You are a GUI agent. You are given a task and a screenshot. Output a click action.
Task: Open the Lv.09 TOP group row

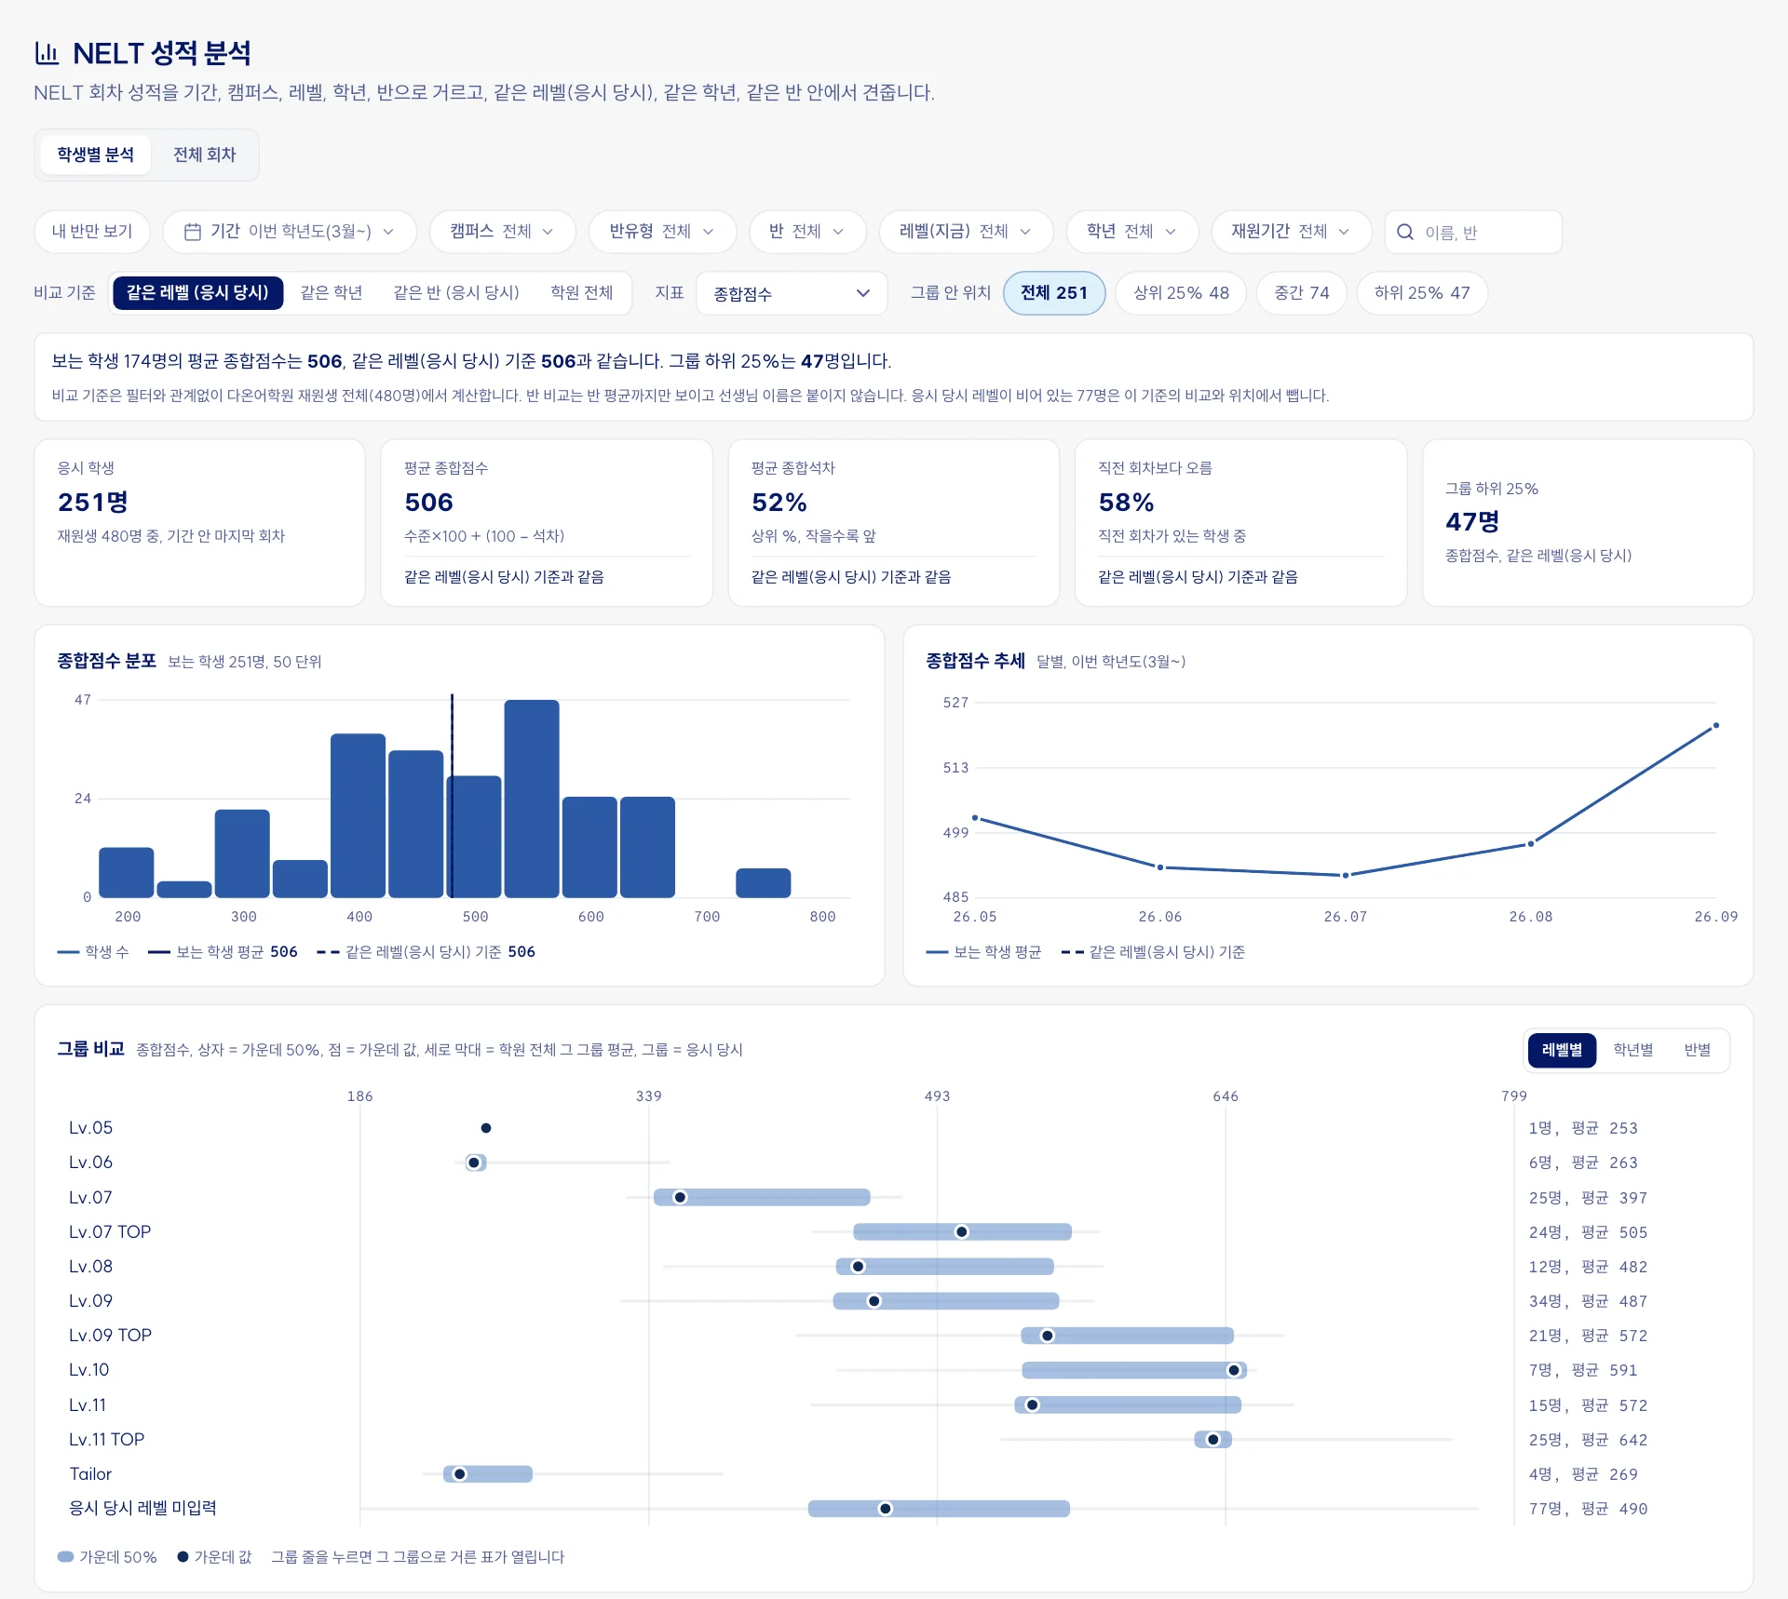click(x=894, y=1336)
